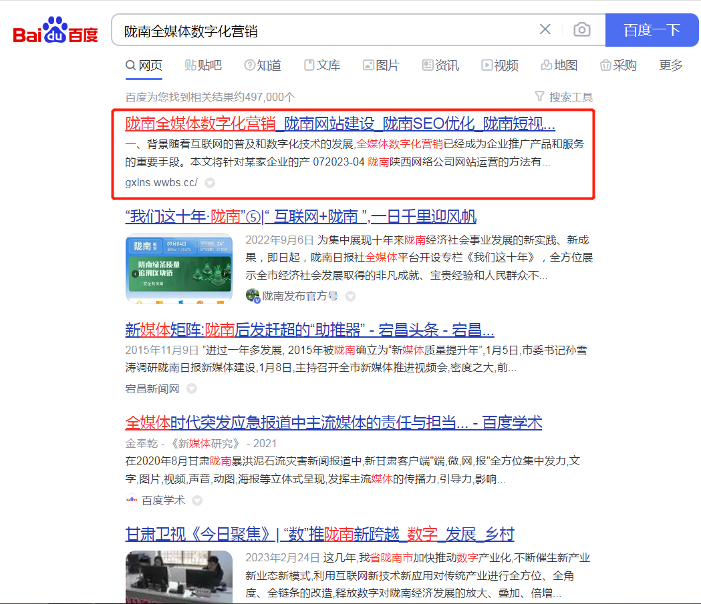
Task: Open the 更多 menu
Action: click(671, 65)
